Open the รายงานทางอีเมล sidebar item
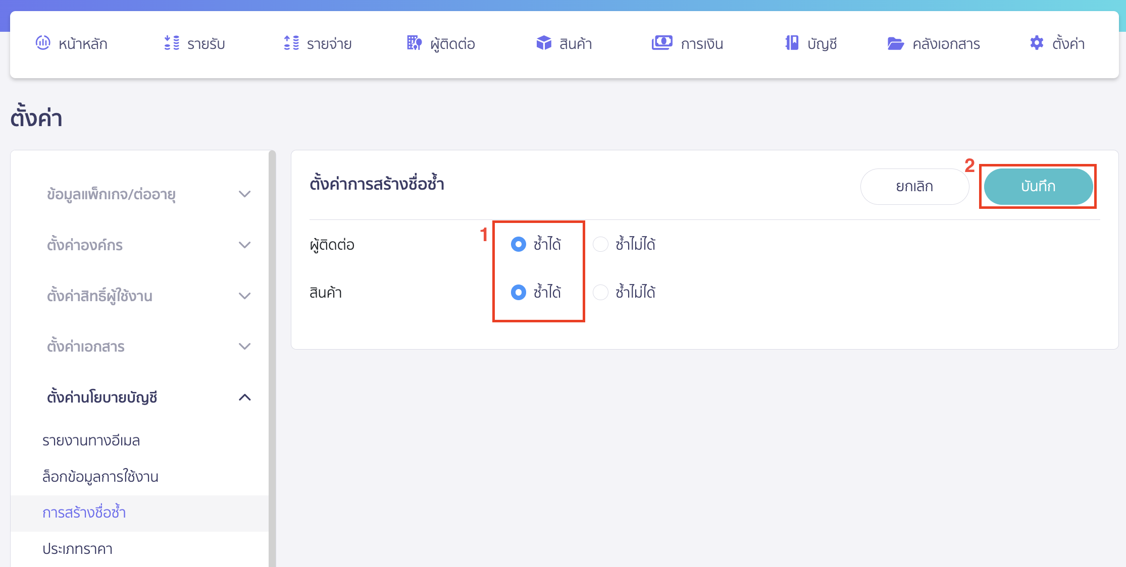This screenshot has width=1126, height=567. [x=91, y=440]
